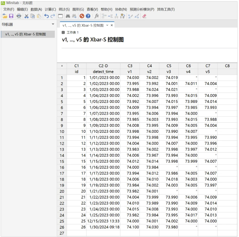Click the 工作表 1 worksheet label
Image resolution: width=239 pixels, height=237 pixels.
pyautogui.click(x=73, y=32)
